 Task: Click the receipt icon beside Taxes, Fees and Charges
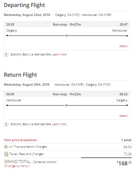point(6,154)
